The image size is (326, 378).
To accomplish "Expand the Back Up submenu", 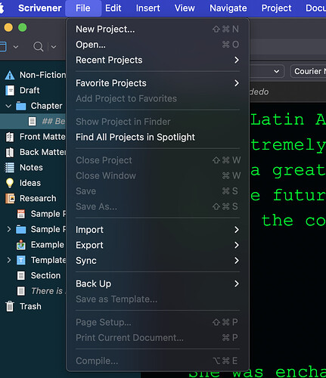I will 157,283.
